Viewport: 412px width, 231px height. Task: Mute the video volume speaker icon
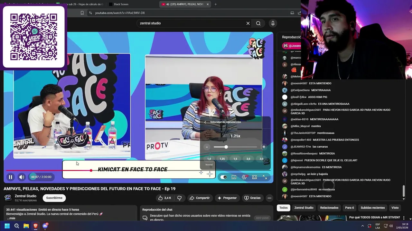(21, 177)
